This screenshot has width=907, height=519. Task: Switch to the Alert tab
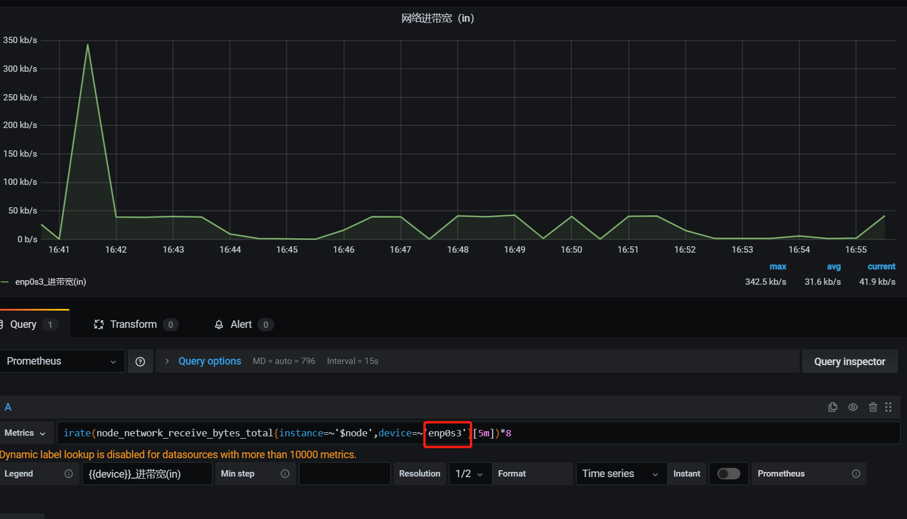244,324
